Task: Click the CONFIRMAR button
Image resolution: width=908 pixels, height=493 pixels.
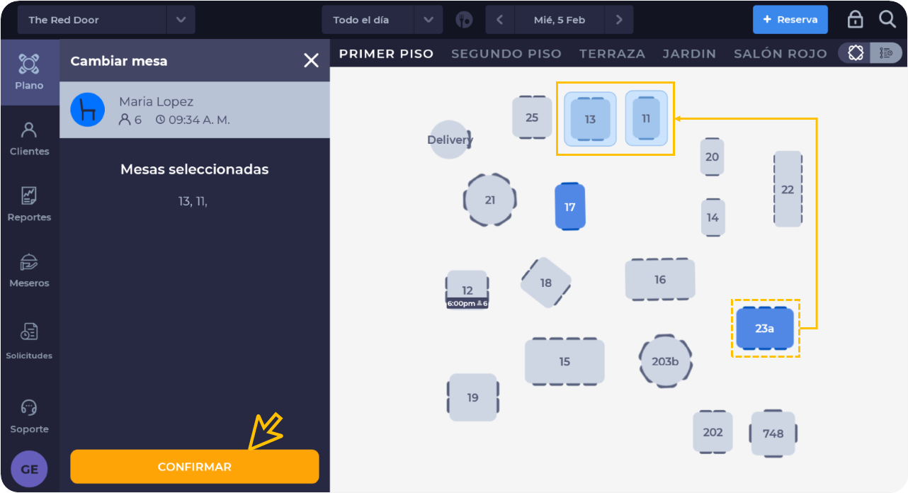Action: coord(195,467)
